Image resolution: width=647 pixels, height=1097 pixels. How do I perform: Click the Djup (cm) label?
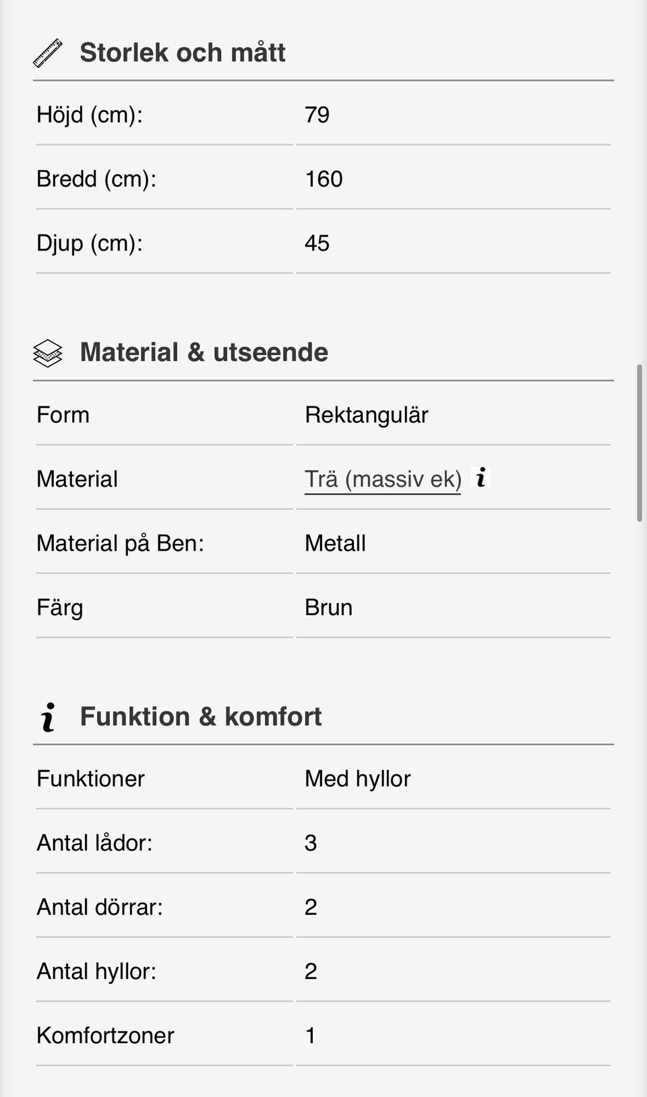coord(90,243)
